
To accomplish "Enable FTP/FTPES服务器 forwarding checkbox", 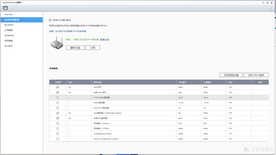I will click(x=57, y=98).
